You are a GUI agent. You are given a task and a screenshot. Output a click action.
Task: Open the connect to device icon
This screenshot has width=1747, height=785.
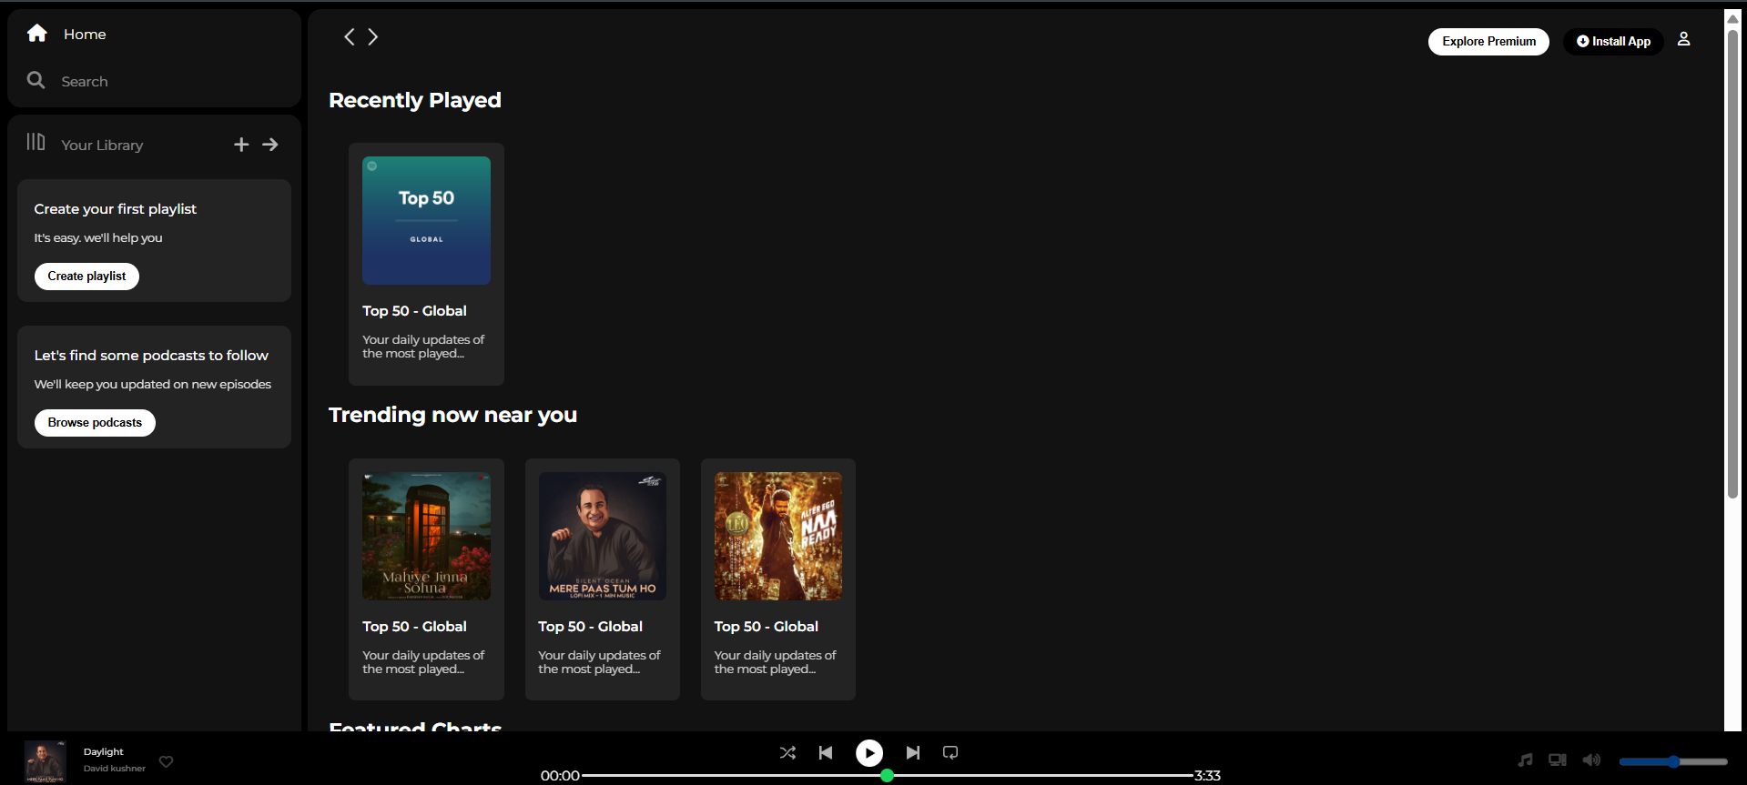click(1558, 760)
